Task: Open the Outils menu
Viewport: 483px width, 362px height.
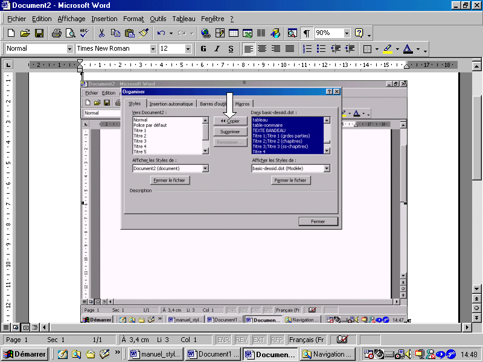Action: (158, 19)
